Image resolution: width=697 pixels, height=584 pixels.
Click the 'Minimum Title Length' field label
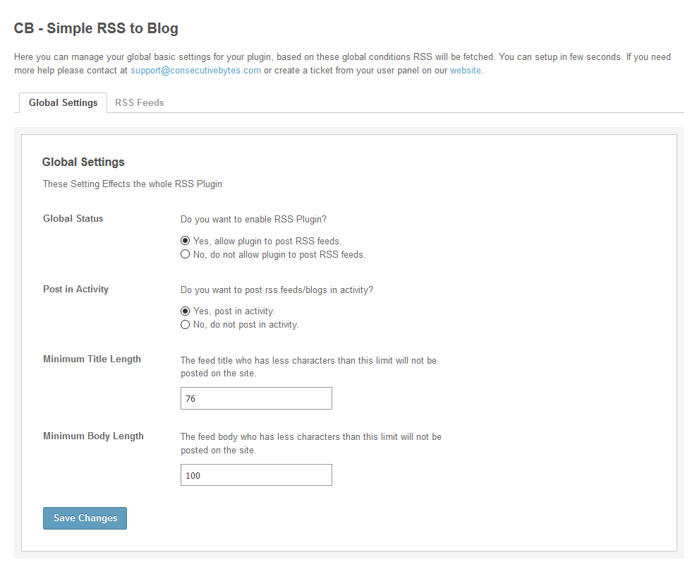[x=92, y=359]
